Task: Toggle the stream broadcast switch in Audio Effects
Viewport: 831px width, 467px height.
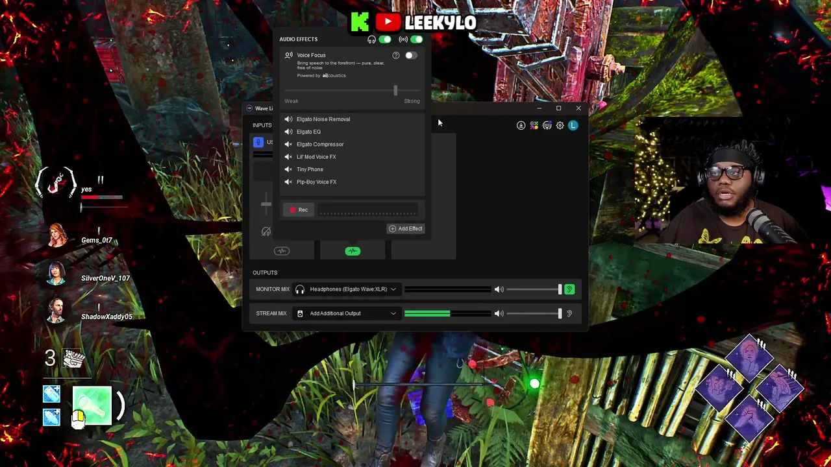Action: pos(416,40)
